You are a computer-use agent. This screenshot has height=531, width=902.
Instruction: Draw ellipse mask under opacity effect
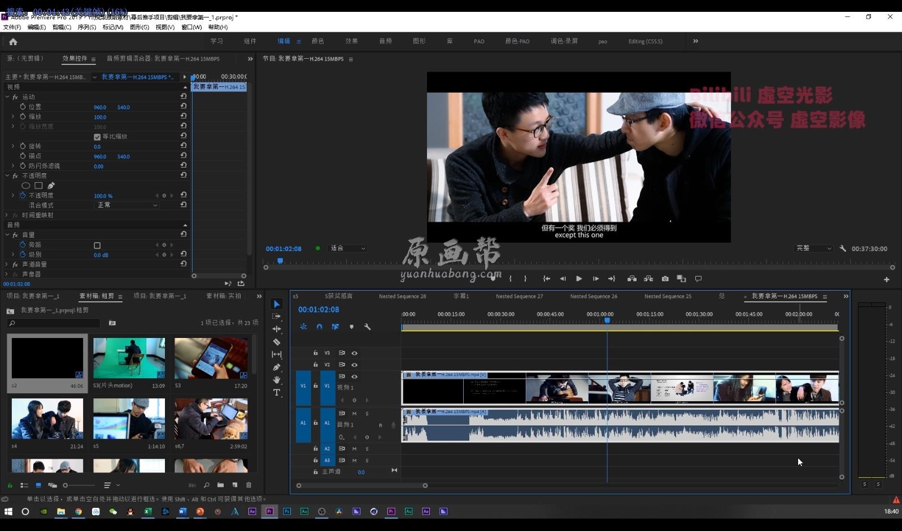[x=26, y=186]
